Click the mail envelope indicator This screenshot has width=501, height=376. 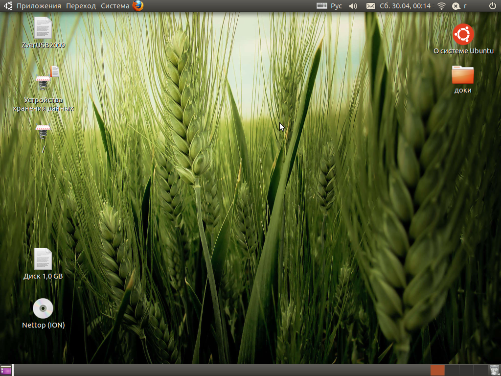tap(371, 6)
